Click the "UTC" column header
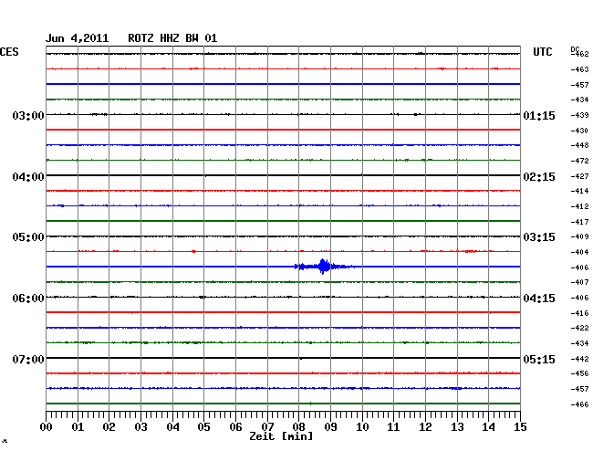 [x=542, y=52]
